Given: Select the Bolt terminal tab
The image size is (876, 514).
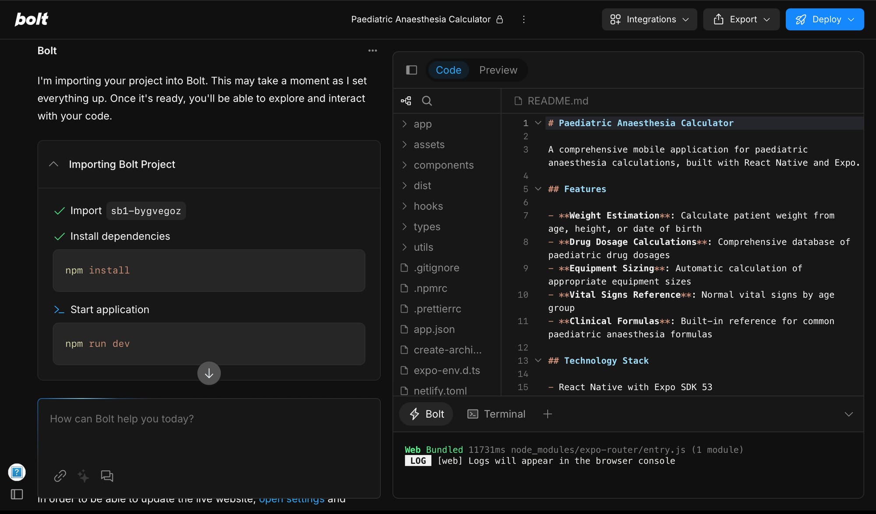Looking at the screenshot, I should [426, 414].
